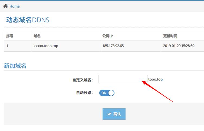Focus the 自定义域名 input field

(x=123, y=79)
